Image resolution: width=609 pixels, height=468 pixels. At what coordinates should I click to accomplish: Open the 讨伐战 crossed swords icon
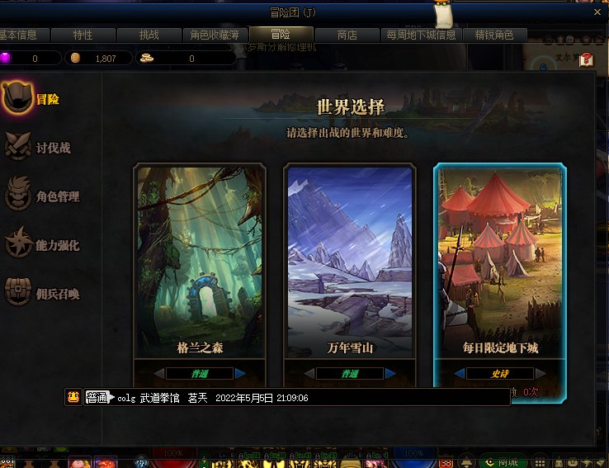18,147
